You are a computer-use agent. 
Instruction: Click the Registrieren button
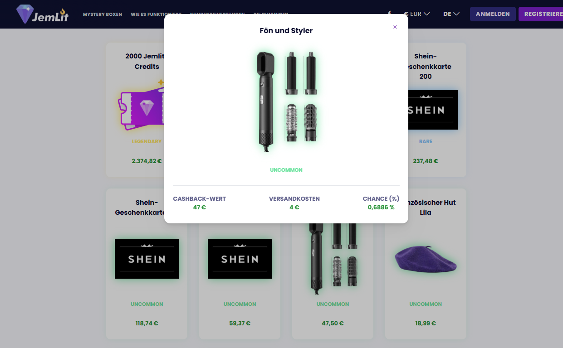coord(541,14)
